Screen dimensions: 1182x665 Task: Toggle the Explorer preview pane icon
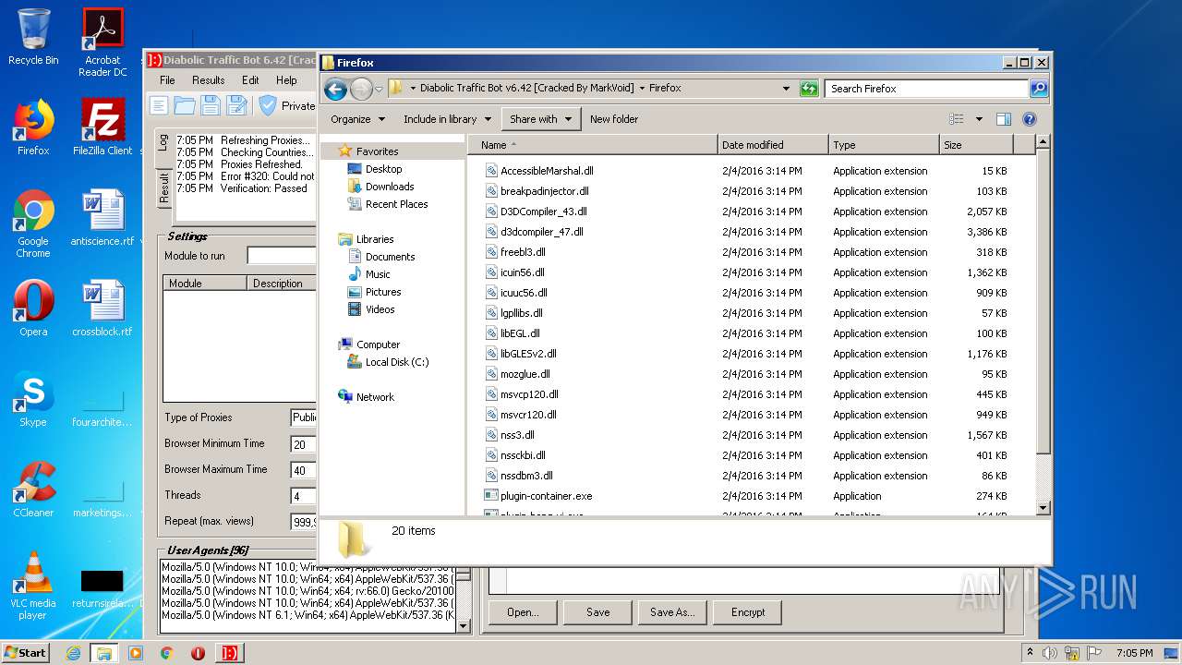tap(1004, 119)
